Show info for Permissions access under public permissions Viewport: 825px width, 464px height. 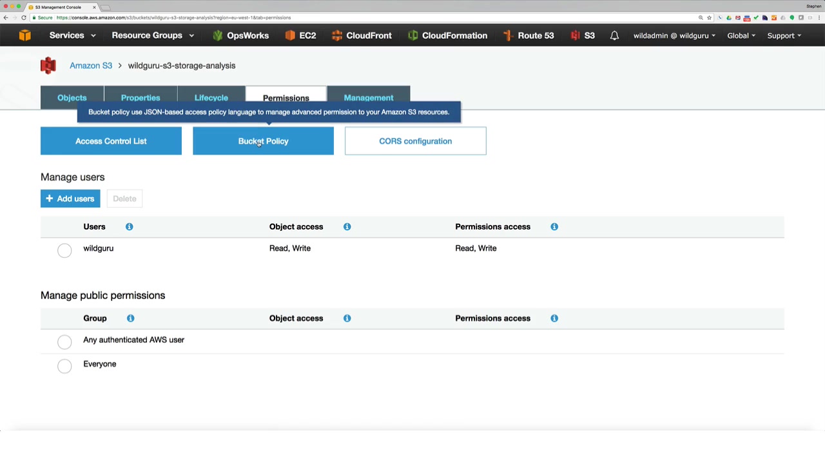tap(554, 318)
